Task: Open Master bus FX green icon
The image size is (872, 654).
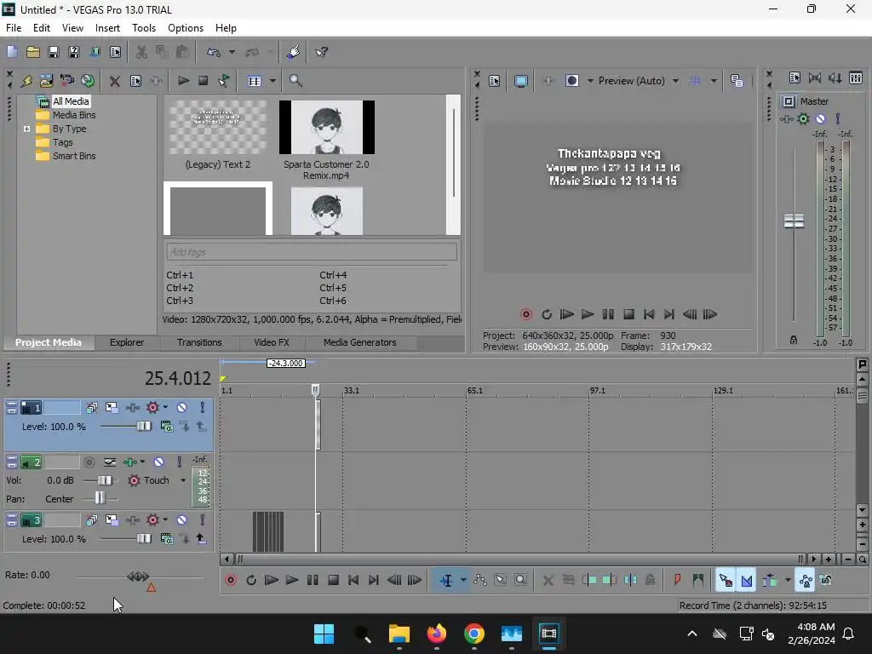Action: coord(803,118)
